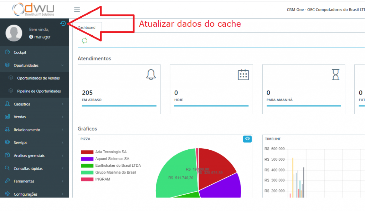Click the DWU logo
This screenshot has width=365, height=211.
pyautogui.click(x=33, y=9)
